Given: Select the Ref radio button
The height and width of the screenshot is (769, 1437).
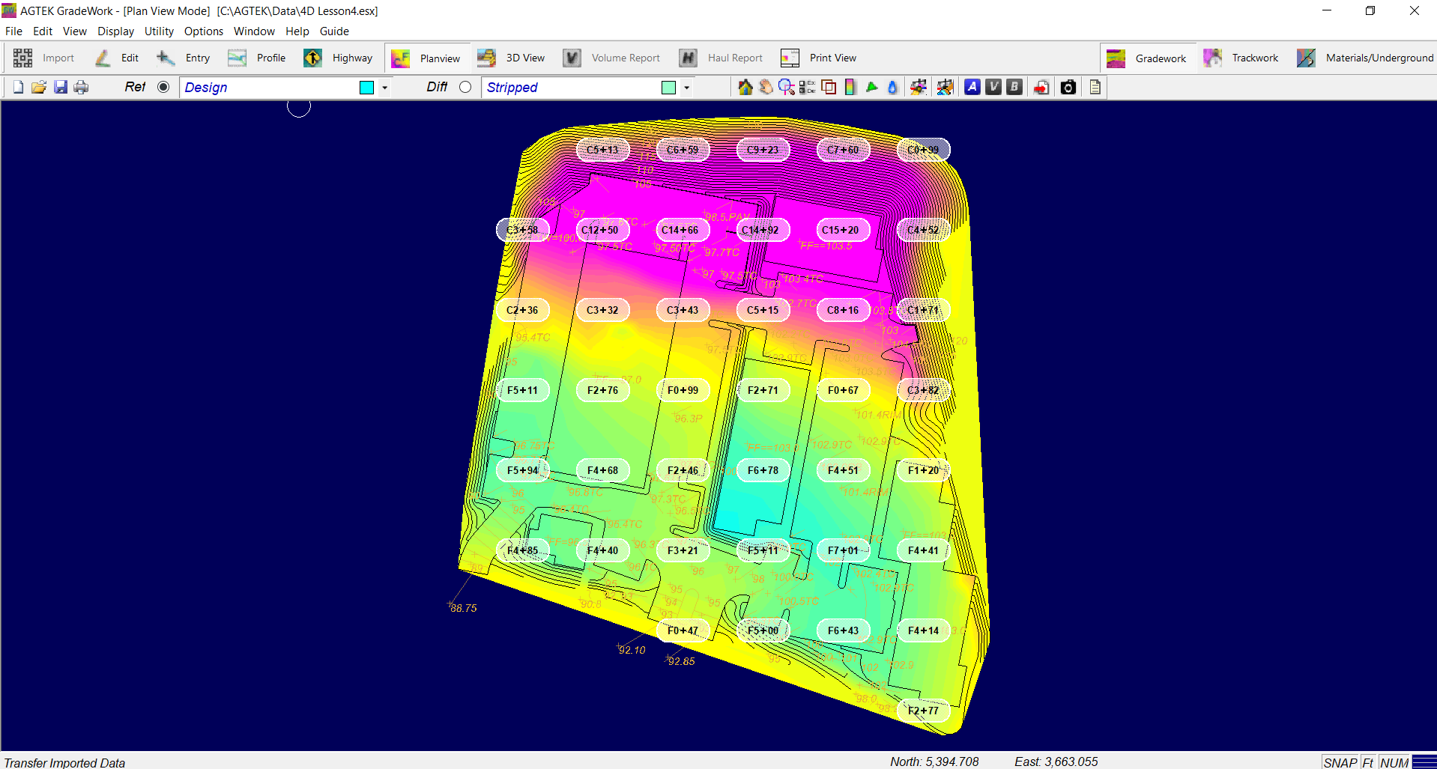Looking at the screenshot, I should point(163,87).
